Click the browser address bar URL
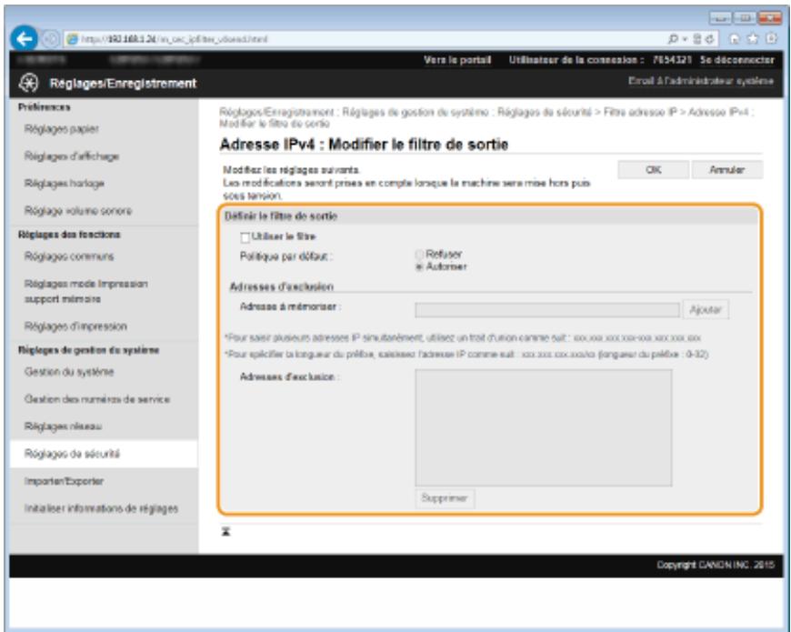This screenshot has width=791, height=632. pyautogui.click(x=174, y=39)
